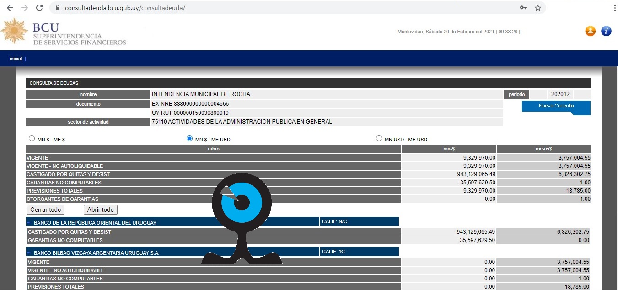Open the blue information icon

tap(606, 31)
